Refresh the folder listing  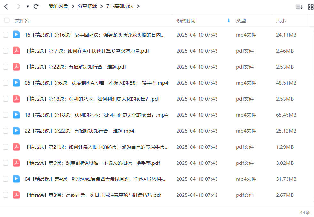[x=36, y=7]
